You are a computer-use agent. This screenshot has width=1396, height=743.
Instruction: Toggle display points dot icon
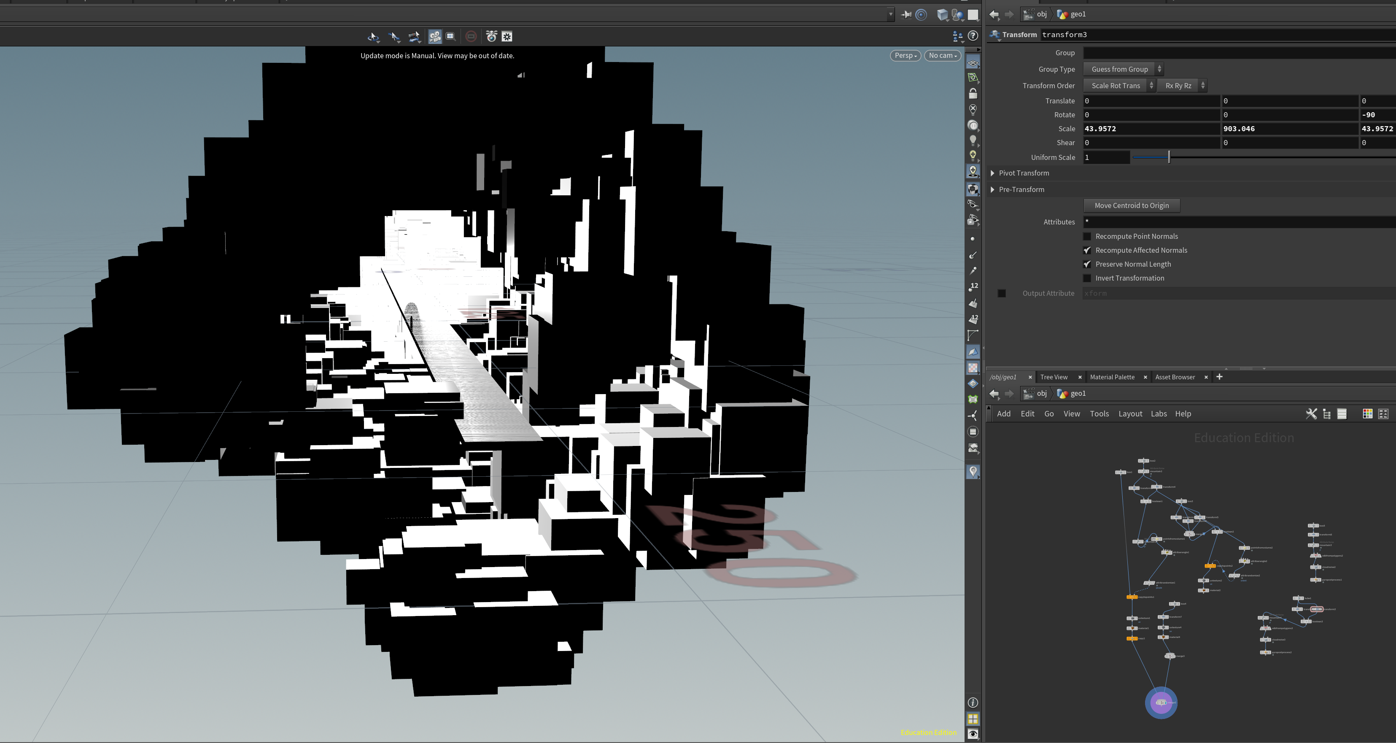(973, 239)
